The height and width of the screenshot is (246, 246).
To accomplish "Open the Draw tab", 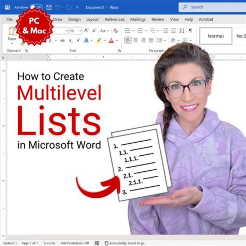I will pos(58,19).
